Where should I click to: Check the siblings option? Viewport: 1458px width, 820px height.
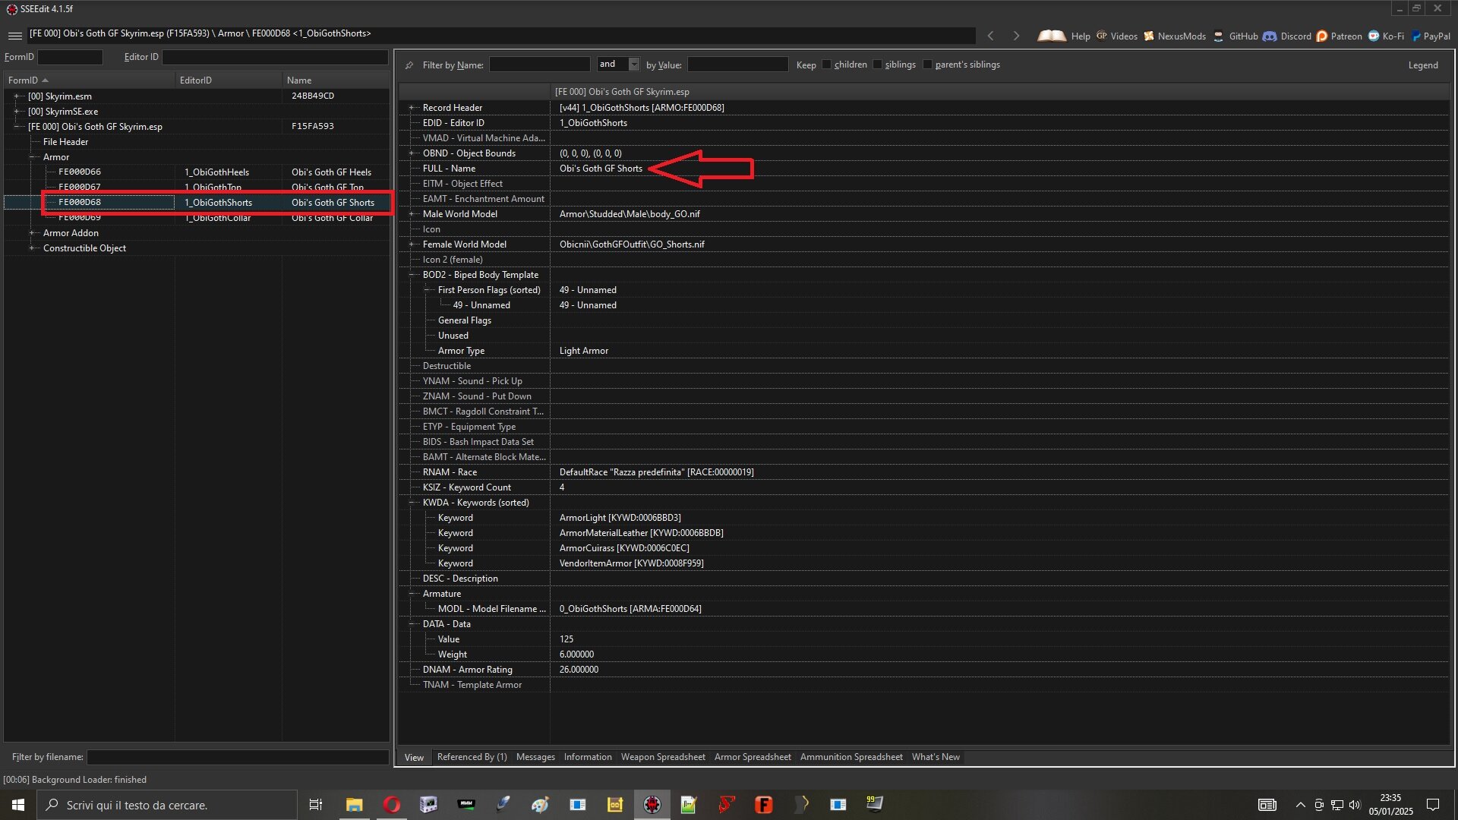click(x=877, y=65)
